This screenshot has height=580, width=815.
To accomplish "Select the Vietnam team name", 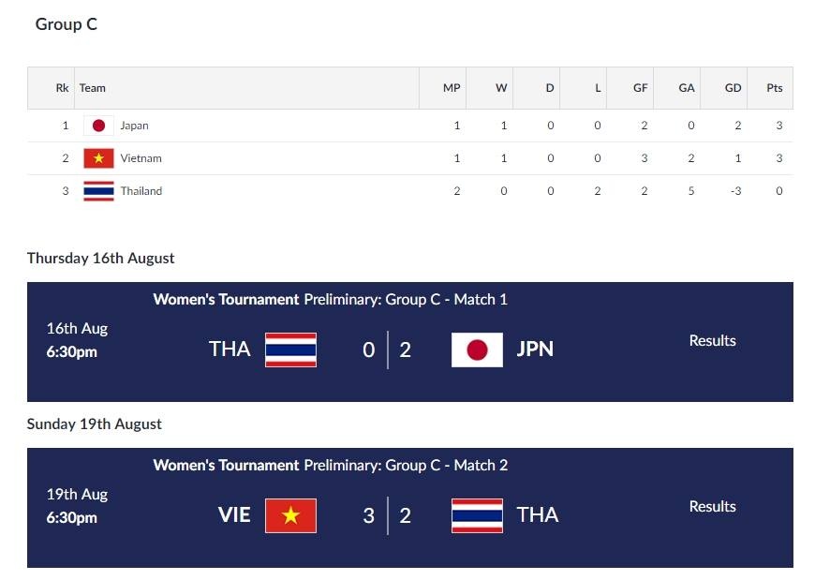I will (x=141, y=157).
